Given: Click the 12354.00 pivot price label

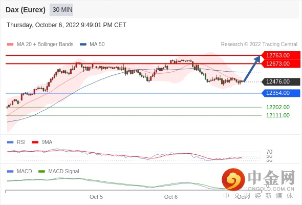Looking at the screenshot, I should (x=281, y=93).
